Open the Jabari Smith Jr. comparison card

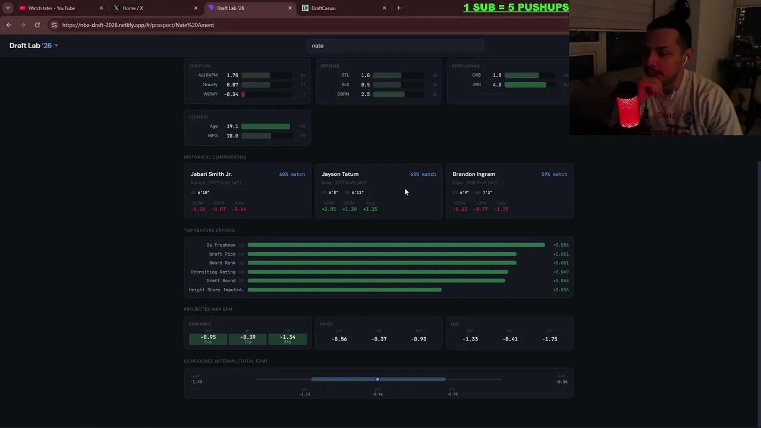247,191
